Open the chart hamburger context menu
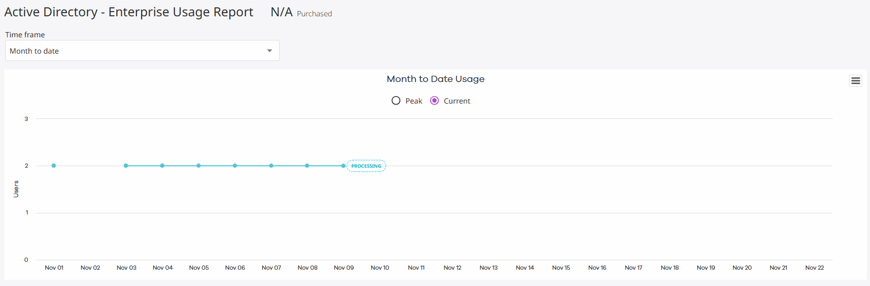870x286 pixels. 855,80
